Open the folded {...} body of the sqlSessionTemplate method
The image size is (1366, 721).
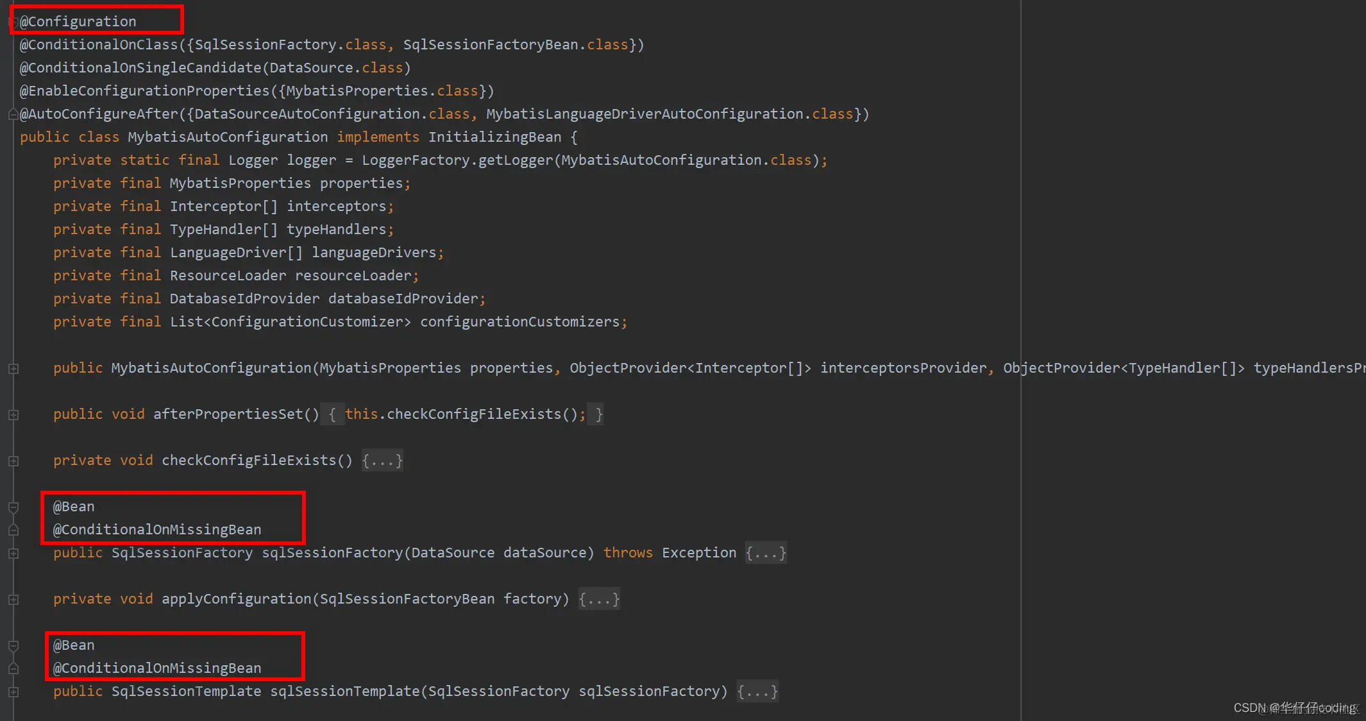coord(757,691)
